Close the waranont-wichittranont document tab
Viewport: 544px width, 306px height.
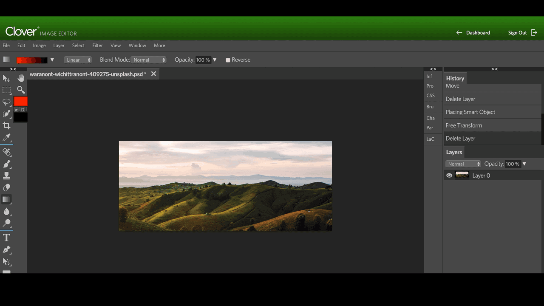pyautogui.click(x=153, y=74)
